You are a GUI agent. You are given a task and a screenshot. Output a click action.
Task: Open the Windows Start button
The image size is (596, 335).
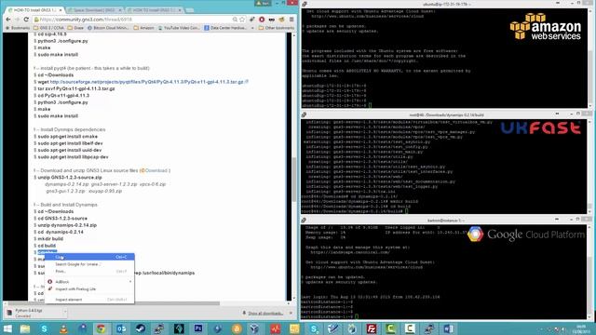[7, 328]
